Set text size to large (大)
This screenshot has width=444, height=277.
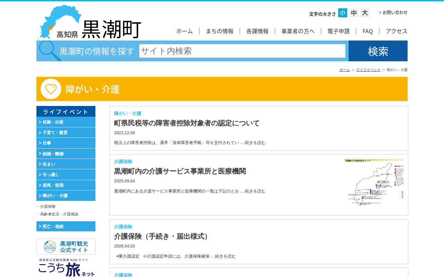pyautogui.click(x=365, y=13)
